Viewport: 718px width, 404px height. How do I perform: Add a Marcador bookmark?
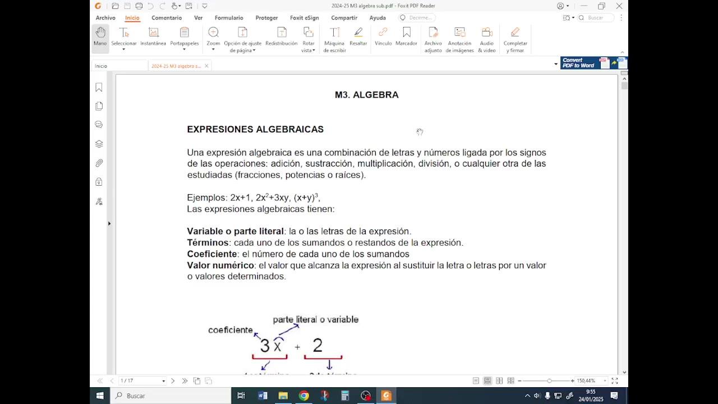406,36
